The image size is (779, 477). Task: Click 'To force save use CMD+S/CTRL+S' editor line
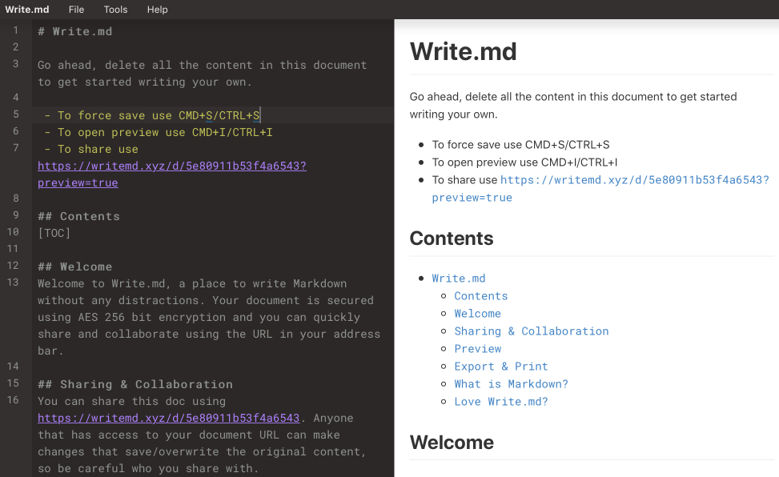tap(152, 115)
